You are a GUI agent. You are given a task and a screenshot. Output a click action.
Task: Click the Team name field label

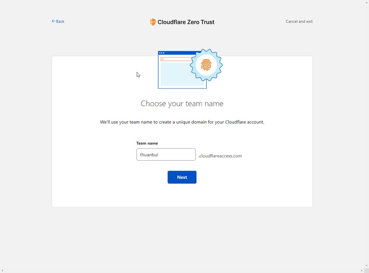[x=147, y=143]
